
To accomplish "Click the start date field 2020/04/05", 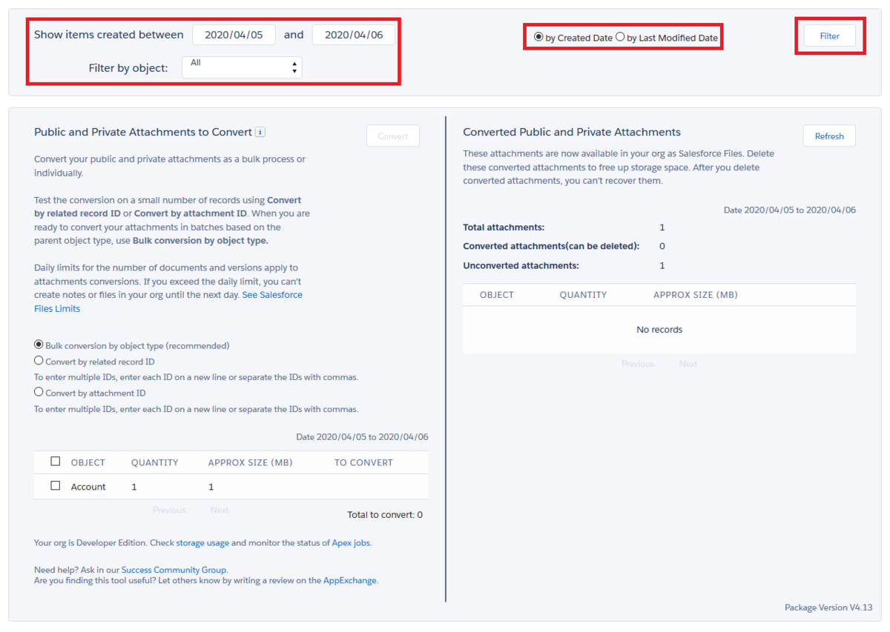I will click(234, 35).
